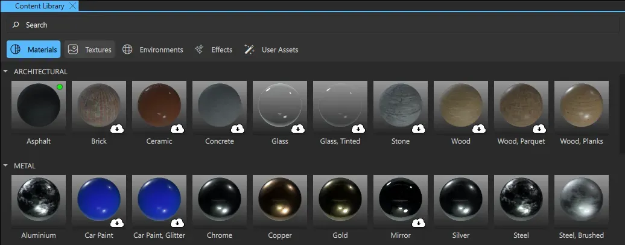Select the Glass, Tinted thumbnail
Image resolution: width=625 pixels, height=245 pixels.
tap(340, 107)
